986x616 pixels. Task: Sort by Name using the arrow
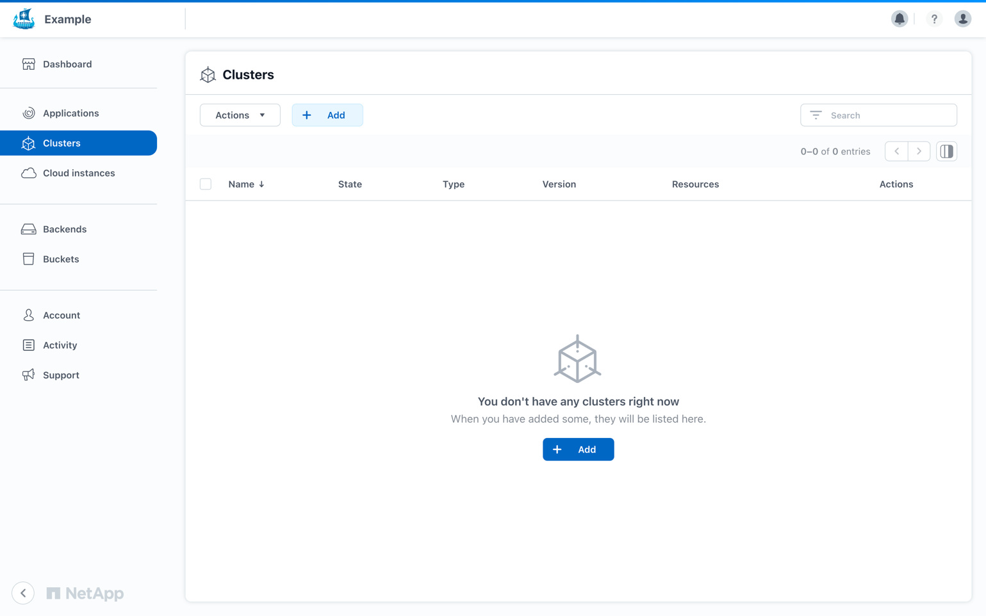coord(261,184)
